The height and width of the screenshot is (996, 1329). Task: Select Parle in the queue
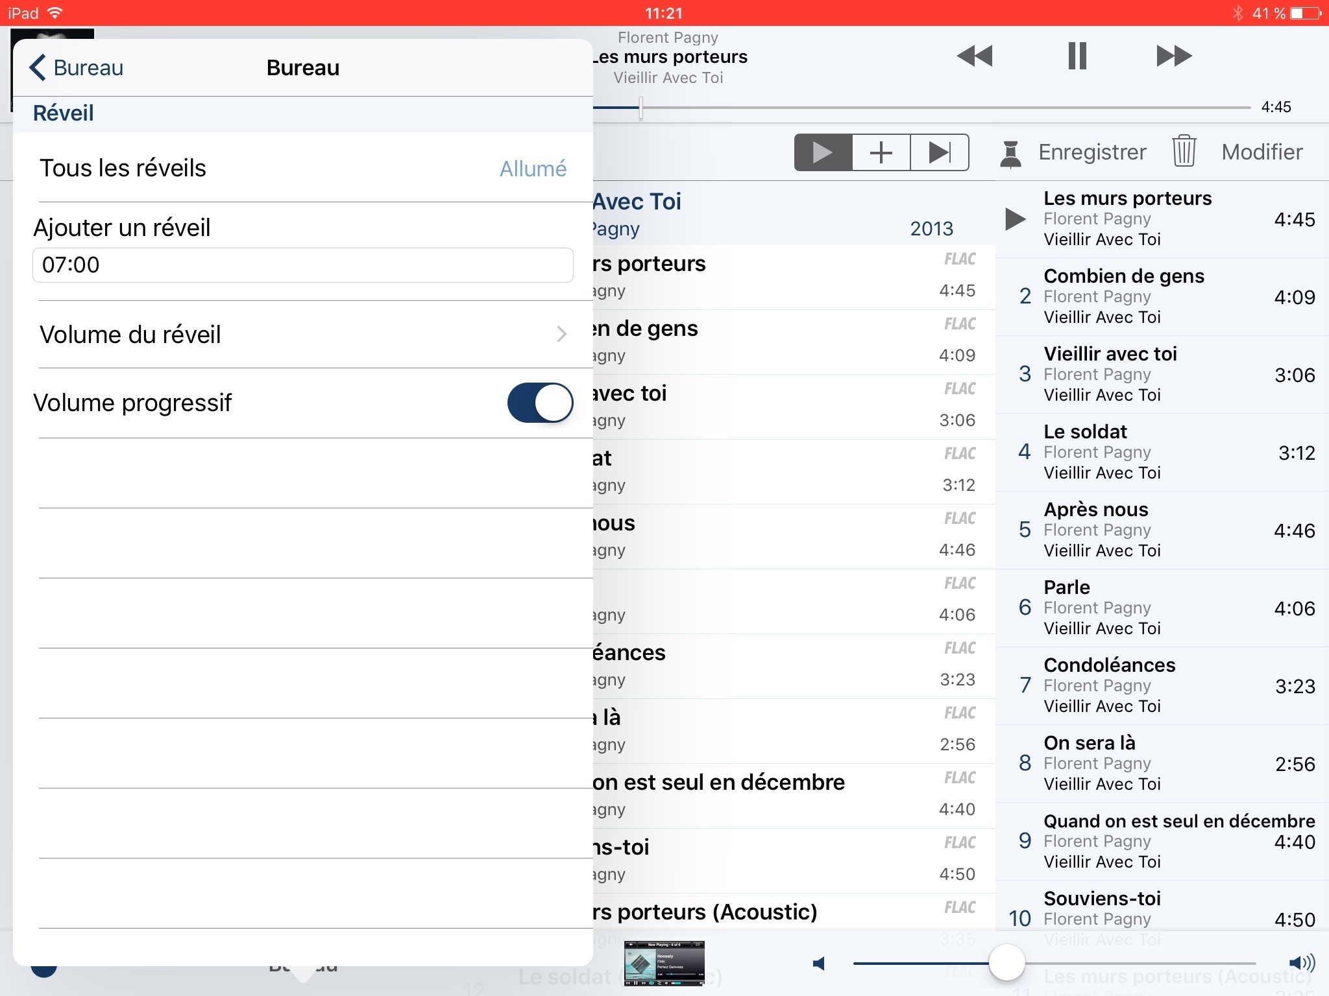(1162, 608)
